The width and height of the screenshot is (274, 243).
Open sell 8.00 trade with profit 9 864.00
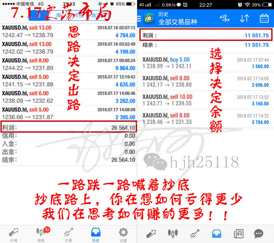(69, 64)
